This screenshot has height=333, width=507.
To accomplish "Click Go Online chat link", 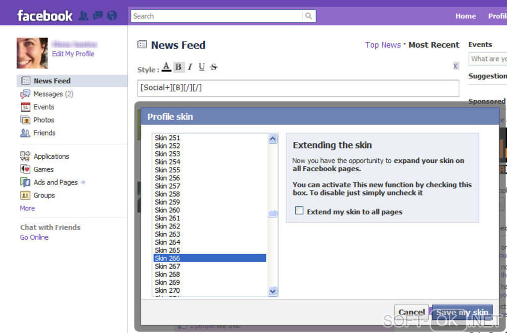I will coord(34,237).
